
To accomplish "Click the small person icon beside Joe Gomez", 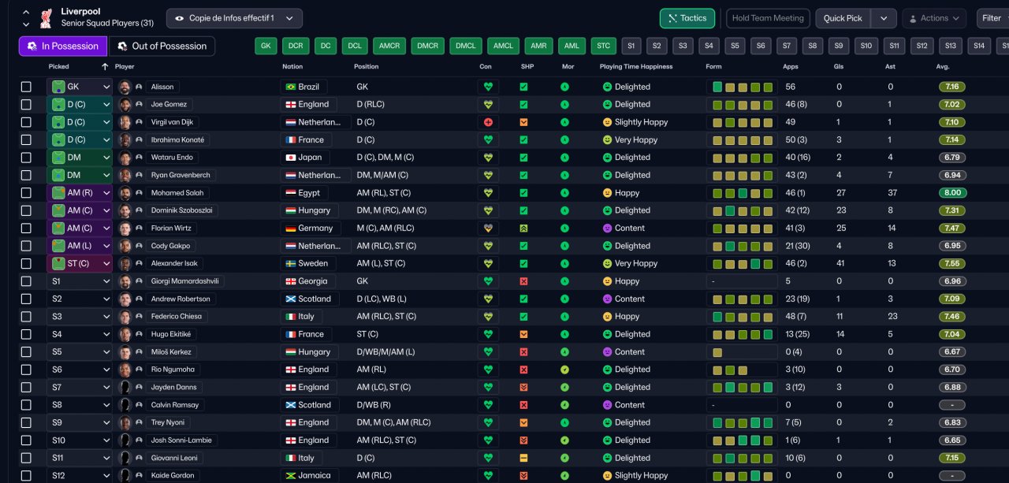I will point(139,104).
